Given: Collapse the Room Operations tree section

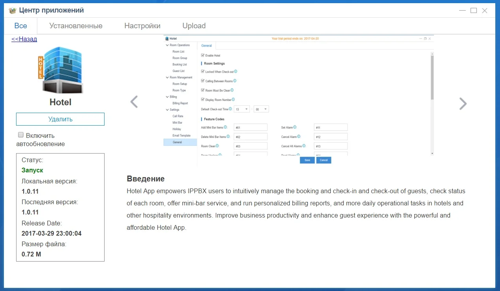Looking at the screenshot, I should (167, 45).
